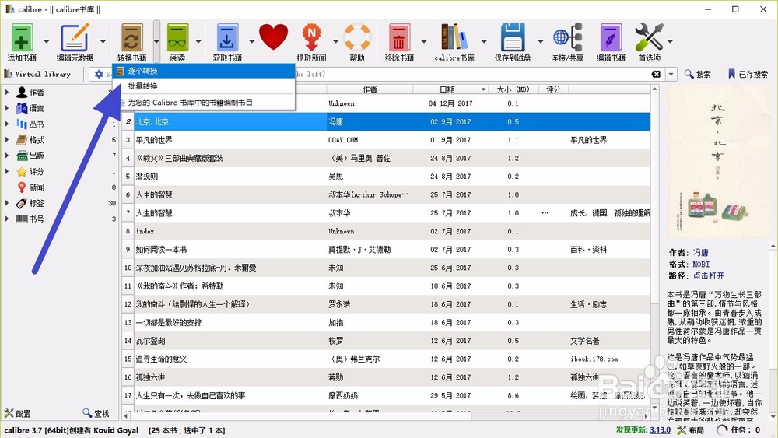Sort by the Size (MB) column header

tap(513, 89)
